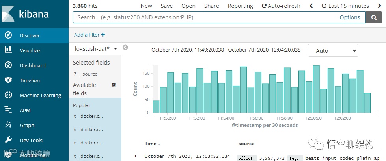Click the first short histogram bar
The image size is (386, 161).
coord(156,106)
